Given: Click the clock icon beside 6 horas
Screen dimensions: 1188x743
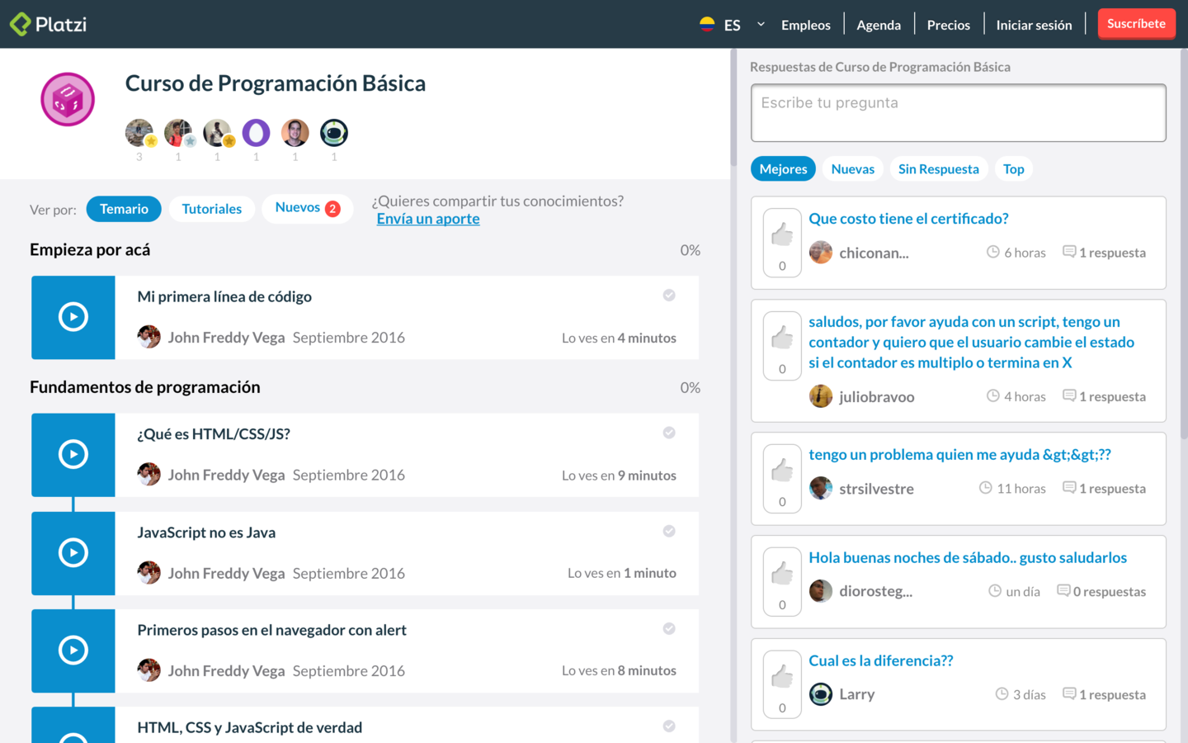Looking at the screenshot, I should 993,252.
